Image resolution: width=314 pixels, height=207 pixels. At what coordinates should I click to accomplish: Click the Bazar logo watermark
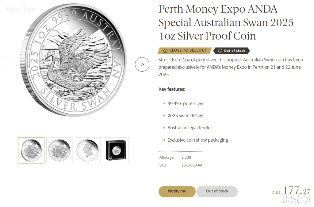[x=295, y=198]
